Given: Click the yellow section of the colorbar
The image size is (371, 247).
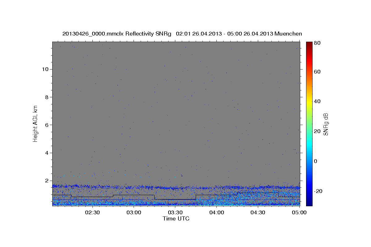Looking at the screenshot, I should click(309, 102).
